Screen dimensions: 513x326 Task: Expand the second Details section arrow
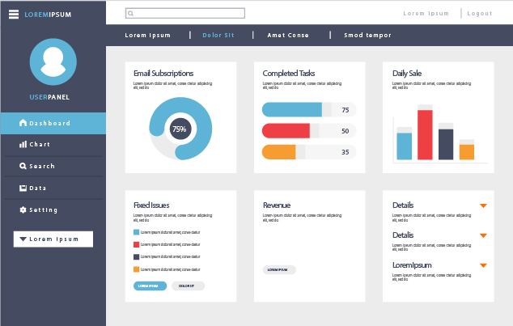click(x=483, y=235)
